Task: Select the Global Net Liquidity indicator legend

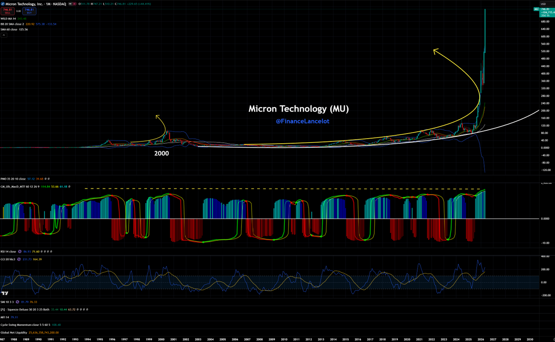Action: (13, 332)
